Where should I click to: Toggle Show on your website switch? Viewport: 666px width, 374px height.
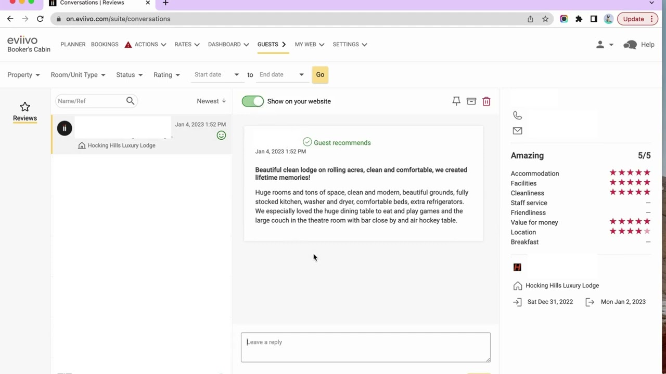tap(253, 101)
